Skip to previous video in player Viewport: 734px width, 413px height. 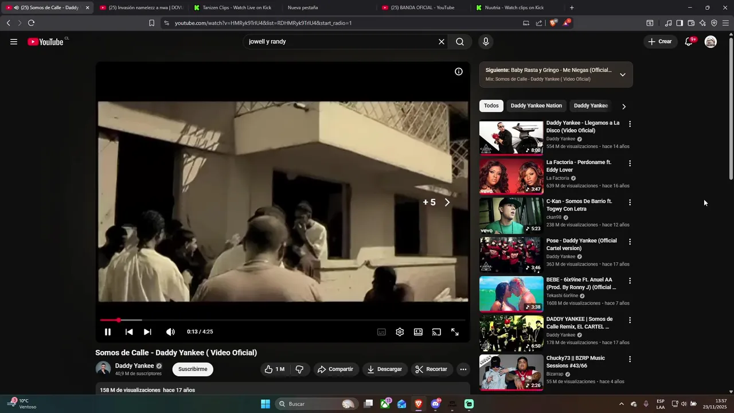129,332
